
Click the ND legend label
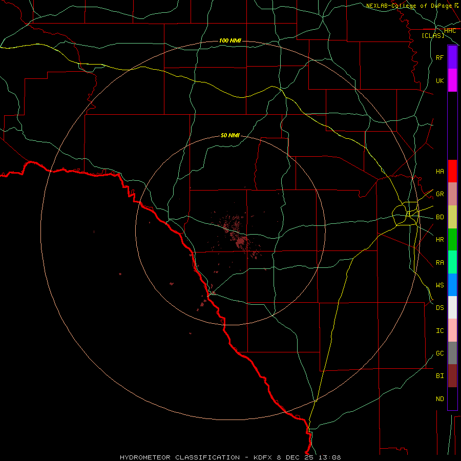440,399
